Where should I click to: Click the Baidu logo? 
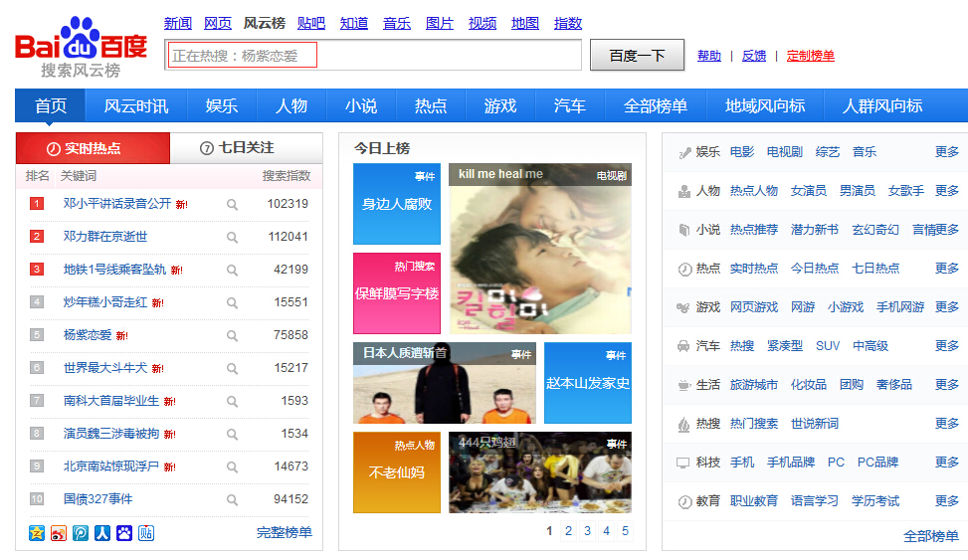81,47
